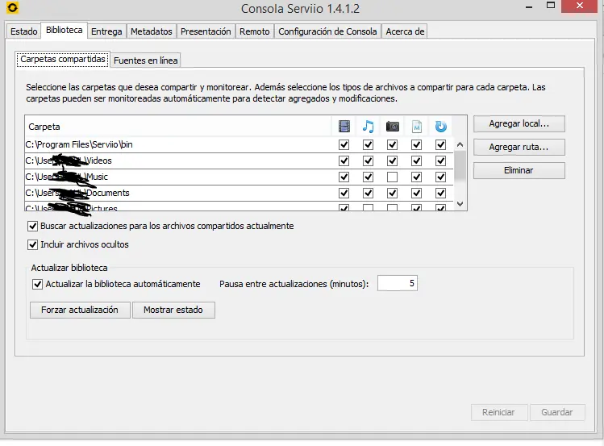The image size is (604, 446).
Task: Uncheck audio sharing for Serviio\bin folder
Action: coord(369,145)
